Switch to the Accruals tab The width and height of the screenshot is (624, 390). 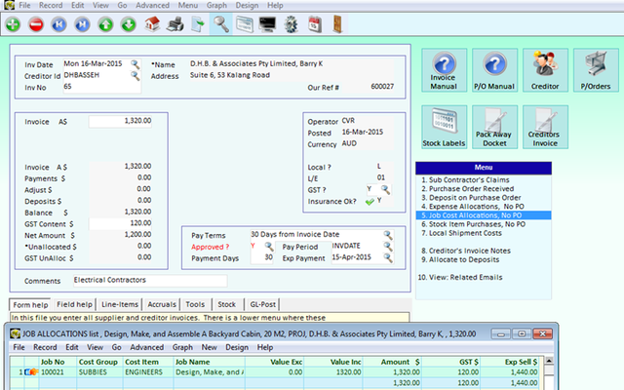tap(162, 304)
